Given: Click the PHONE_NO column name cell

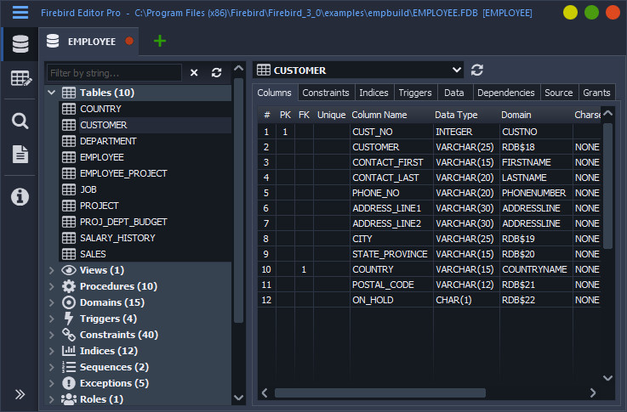Looking at the screenshot, I should click(391, 193).
